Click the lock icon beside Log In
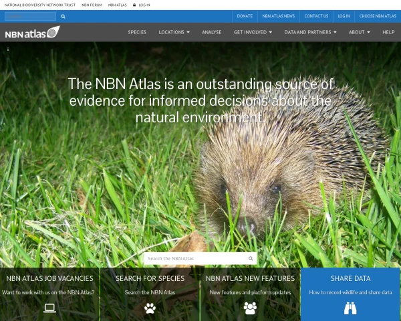This screenshot has height=321, width=401. click(x=134, y=5)
